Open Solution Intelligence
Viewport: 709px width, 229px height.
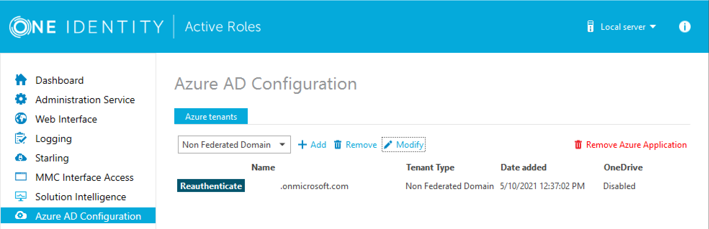coord(81,197)
